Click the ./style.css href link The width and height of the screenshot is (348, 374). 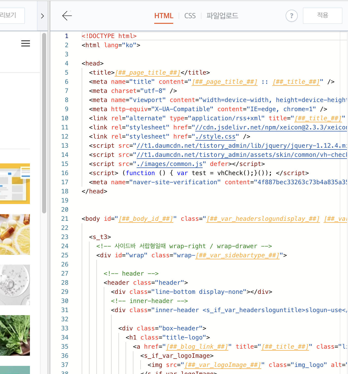pyautogui.click(x=215, y=137)
